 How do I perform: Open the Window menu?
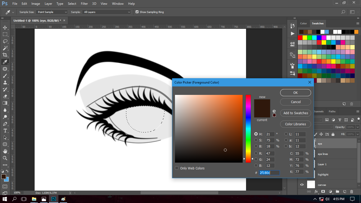[118, 4]
